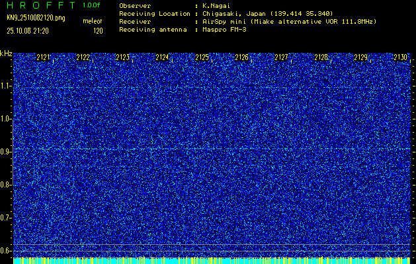Select the 0.9 frequency axis label
416x264 pixels.
pos(6,152)
